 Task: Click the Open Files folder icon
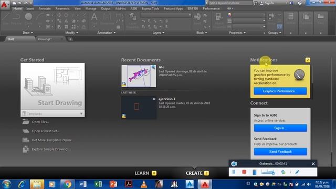pos(26,122)
